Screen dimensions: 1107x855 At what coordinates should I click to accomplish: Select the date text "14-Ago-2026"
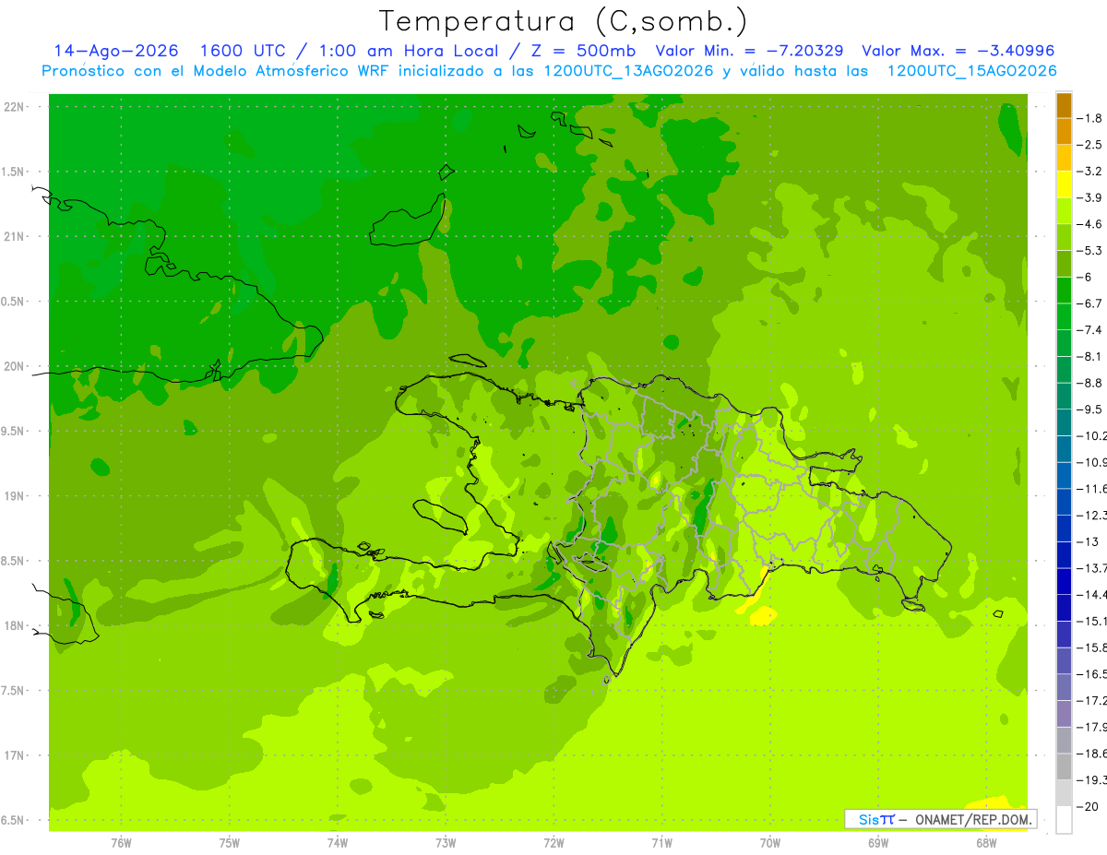point(116,51)
